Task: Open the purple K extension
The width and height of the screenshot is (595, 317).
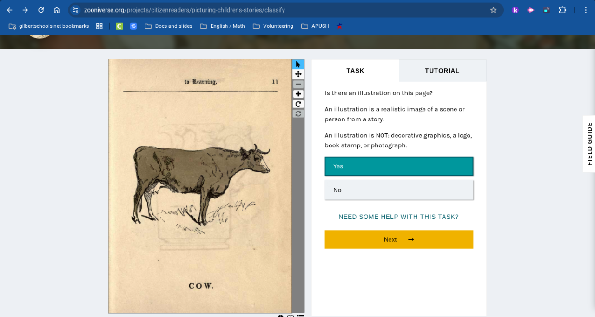Action: [x=515, y=10]
